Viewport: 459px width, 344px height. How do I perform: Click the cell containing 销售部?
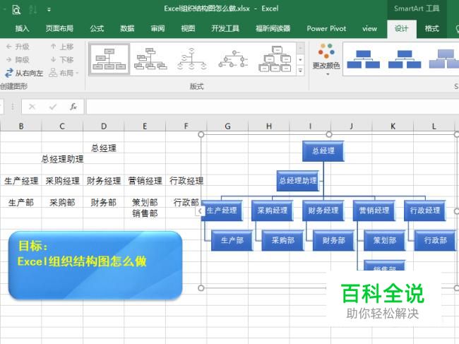click(x=145, y=213)
